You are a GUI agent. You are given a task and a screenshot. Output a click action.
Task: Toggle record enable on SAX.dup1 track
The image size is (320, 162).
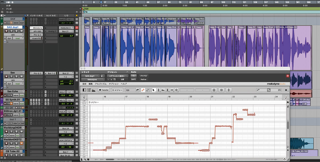[6, 31]
